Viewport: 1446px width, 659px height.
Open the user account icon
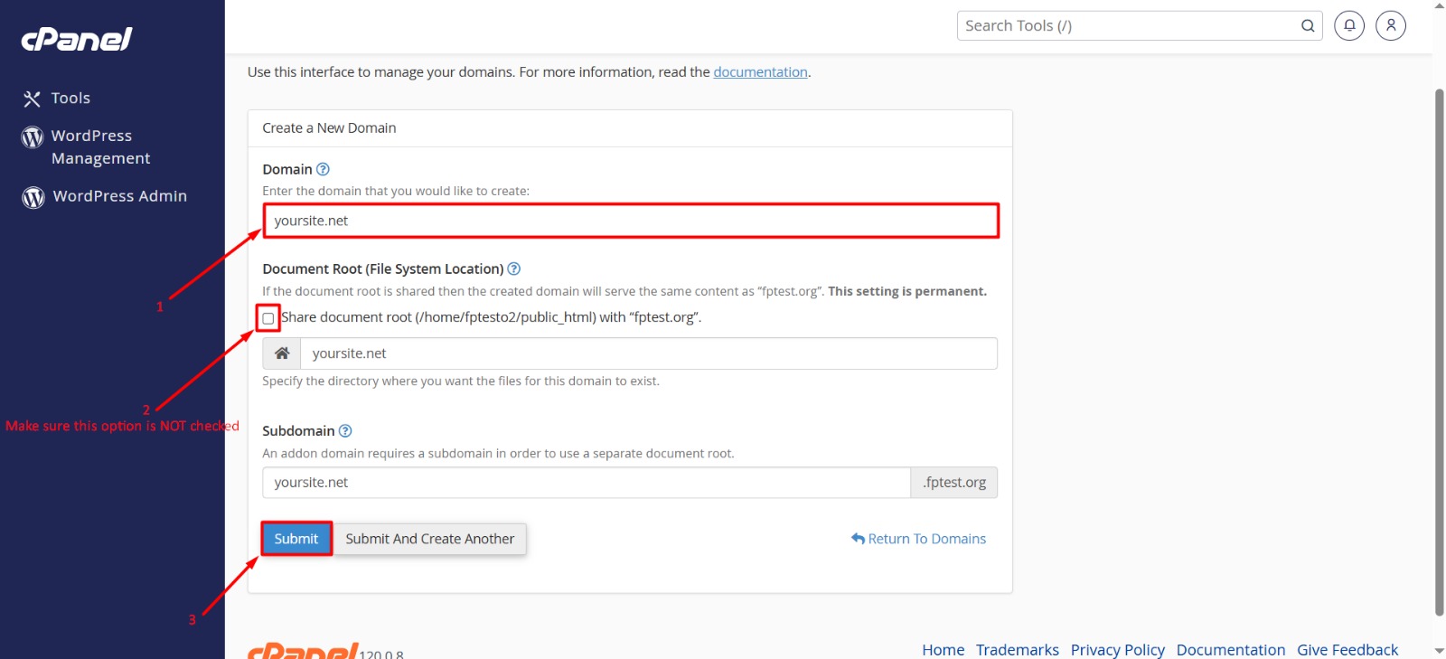click(x=1390, y=25)
